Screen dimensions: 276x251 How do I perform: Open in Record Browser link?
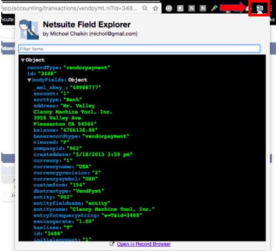tap(144, 244)
